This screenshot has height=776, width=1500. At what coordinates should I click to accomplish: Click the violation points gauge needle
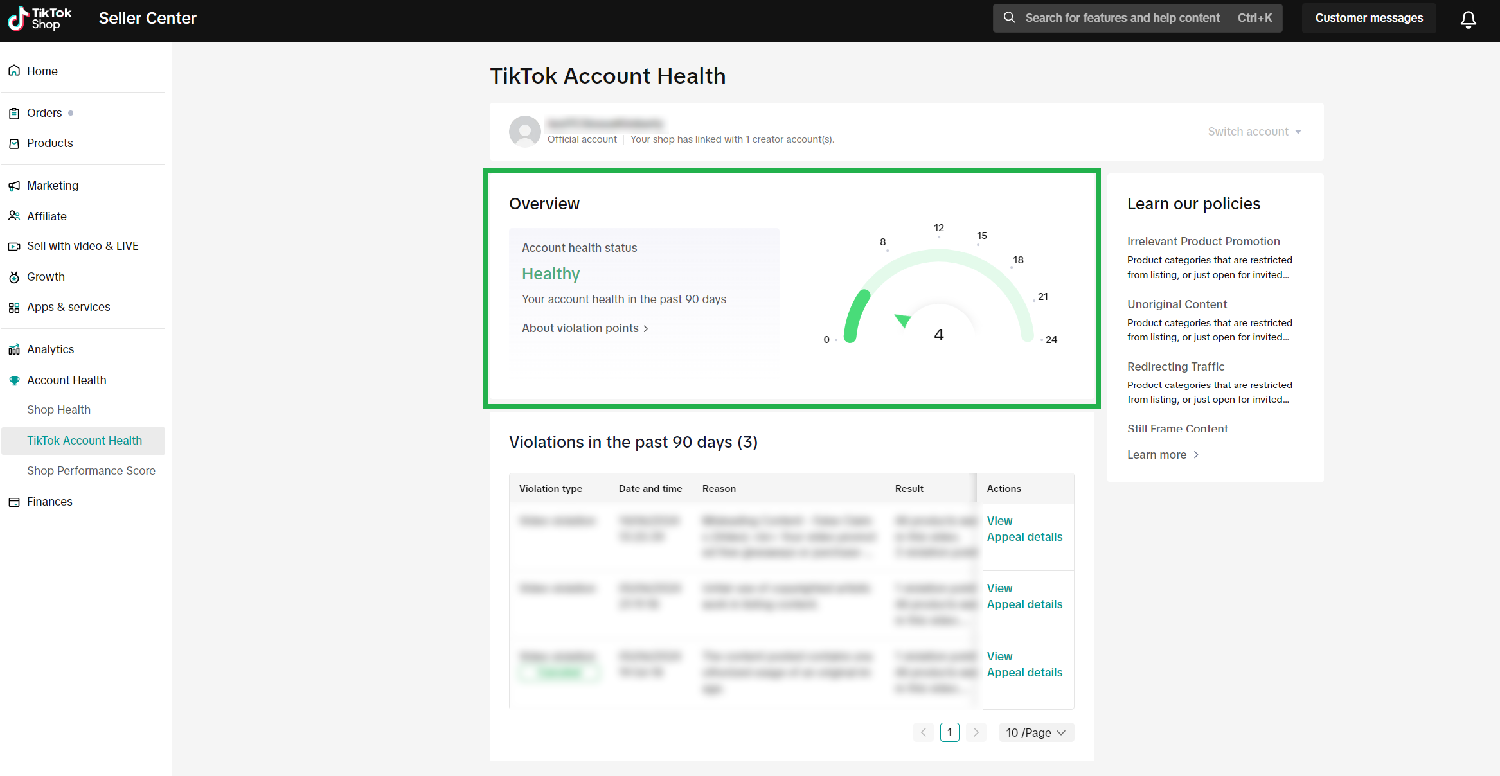(x=903, y=320)
